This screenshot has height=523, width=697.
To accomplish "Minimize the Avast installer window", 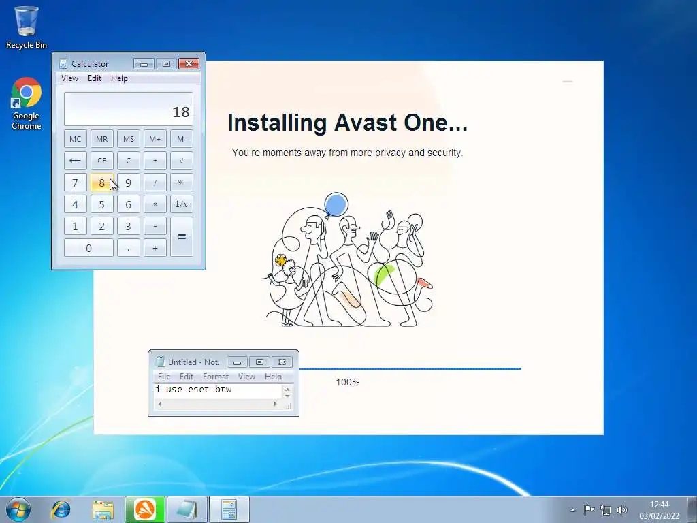I will point(567,82).
